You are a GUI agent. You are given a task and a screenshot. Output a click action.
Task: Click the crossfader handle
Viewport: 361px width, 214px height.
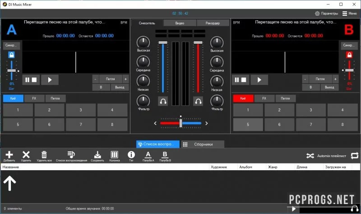(181, 123)
